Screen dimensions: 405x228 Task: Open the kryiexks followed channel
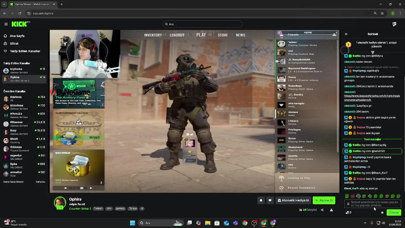24,70
